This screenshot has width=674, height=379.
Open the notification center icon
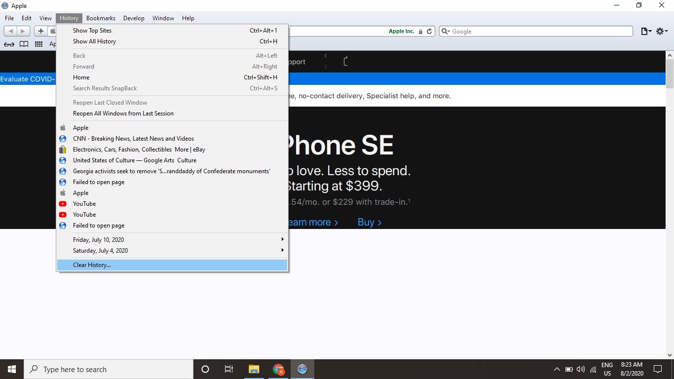click(657, 369)
